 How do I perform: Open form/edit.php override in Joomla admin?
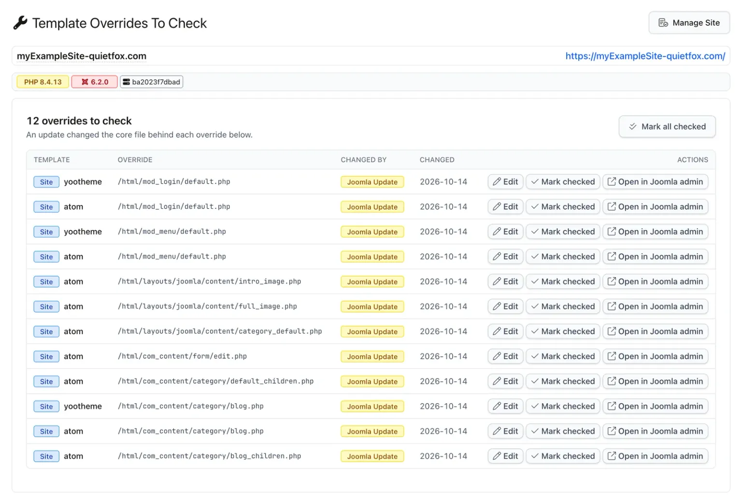pyautogui.click(x=655, y=356)
